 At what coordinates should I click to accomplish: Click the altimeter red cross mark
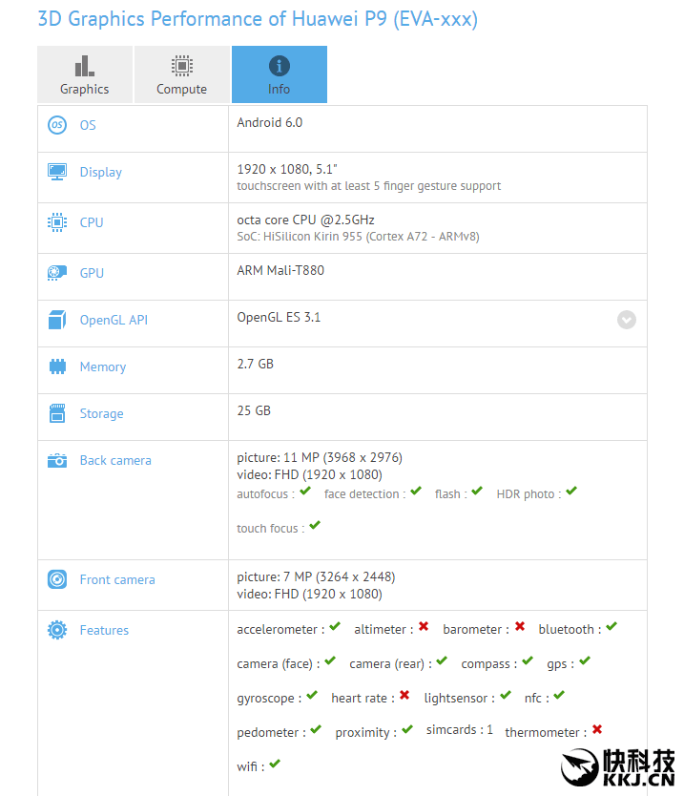point(424,627)
